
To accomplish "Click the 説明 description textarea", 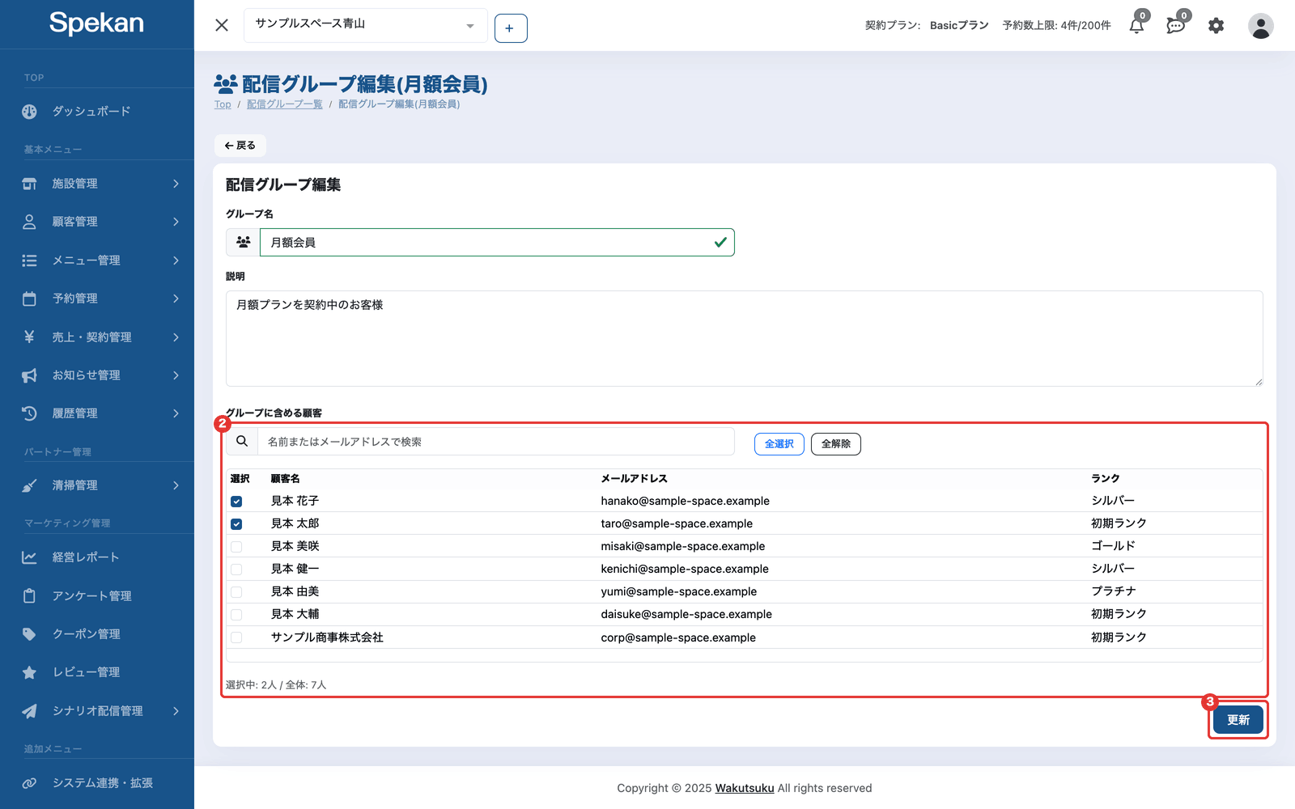I will [745, 338].
